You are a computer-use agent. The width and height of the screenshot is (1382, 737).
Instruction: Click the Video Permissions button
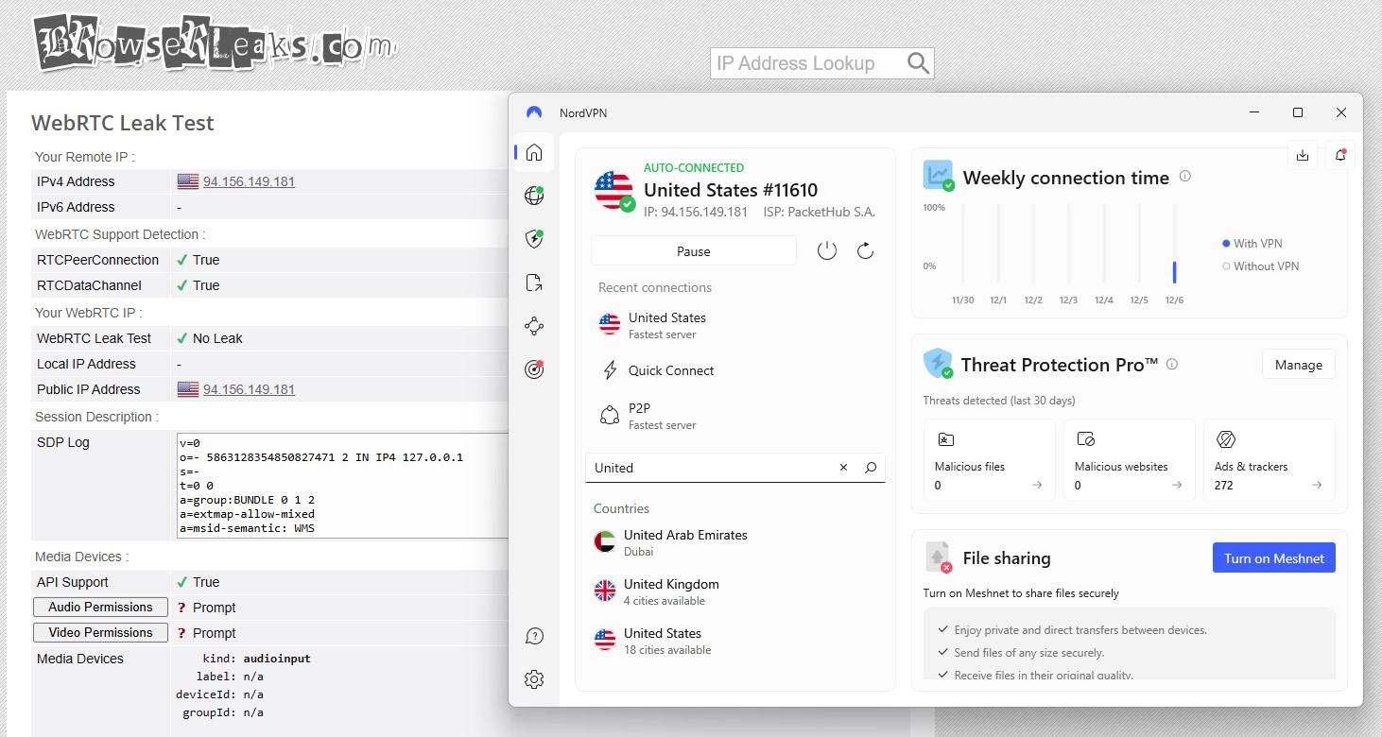click(100, 633)
